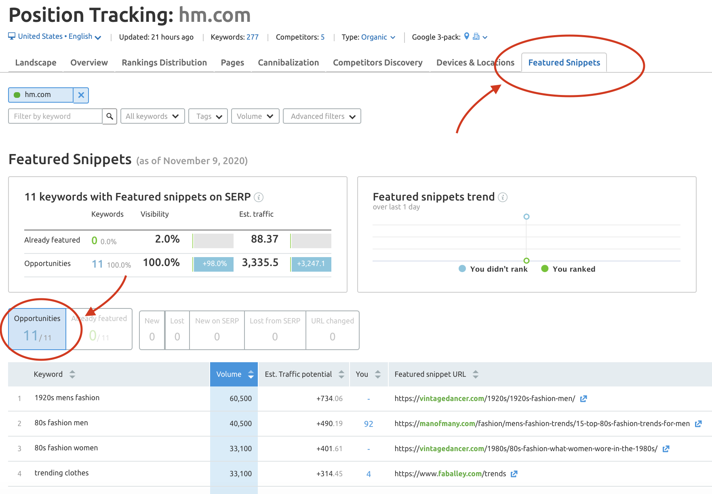Open faballey.com trends via its external link icon
The image size is (712, 494).
(x=514, y=473)
